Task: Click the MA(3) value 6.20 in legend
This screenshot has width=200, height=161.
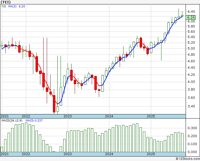Action: [x=21, y=6]
